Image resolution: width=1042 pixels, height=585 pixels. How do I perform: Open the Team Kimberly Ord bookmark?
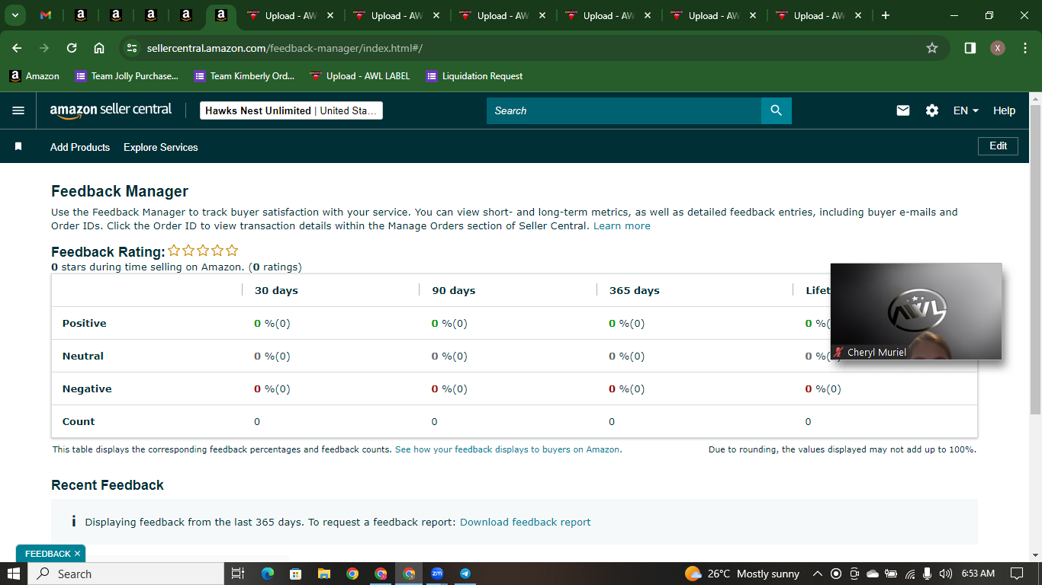click(x=244, y=76)
